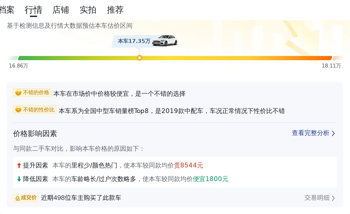
Task: Open the 推荐 tab
Action: [115, 10]
